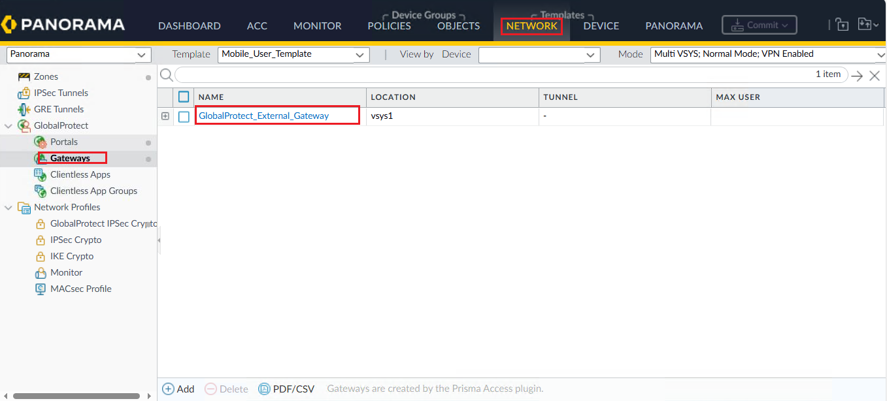Click the lock icon in top bar
The image size is (887, 401).
(842, 25)
